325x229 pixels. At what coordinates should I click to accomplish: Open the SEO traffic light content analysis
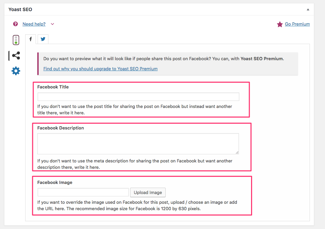pyautogui.click(x=16, y=40)
